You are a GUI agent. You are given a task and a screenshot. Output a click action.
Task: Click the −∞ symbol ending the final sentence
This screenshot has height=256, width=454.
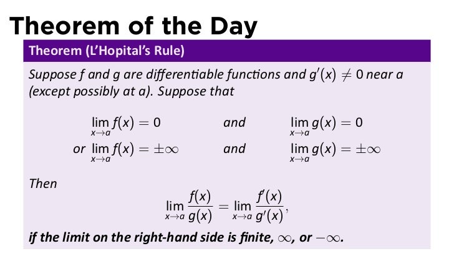[328, 239]
